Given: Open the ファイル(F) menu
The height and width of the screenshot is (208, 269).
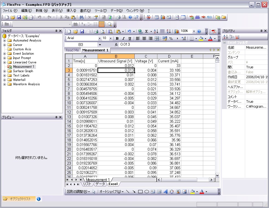Looking at the screenshot, I should click(10, 11).
